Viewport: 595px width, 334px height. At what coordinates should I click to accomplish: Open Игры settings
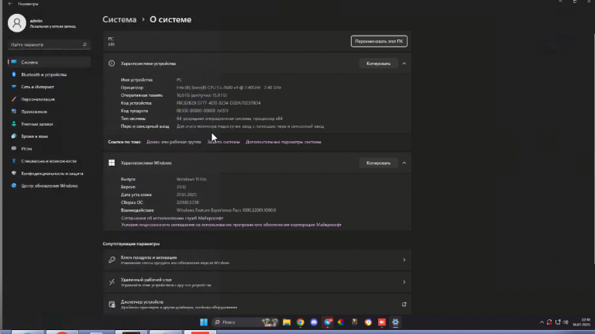[x=49, y=149]
